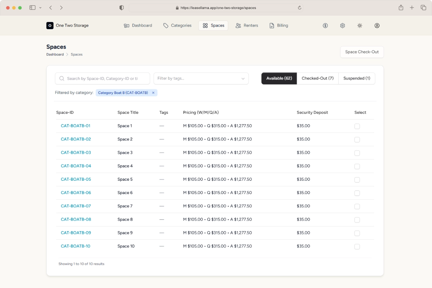The height and width of the screenshot is (288, 432).
Task: Select checkbox for CAT-BOATB-09
Action: [x=357, y=233]
